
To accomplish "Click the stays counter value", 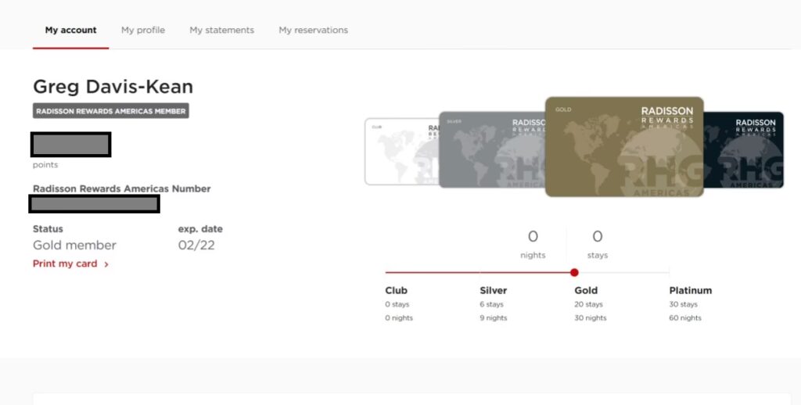I will pyautogui.click(x=597, y=237).
